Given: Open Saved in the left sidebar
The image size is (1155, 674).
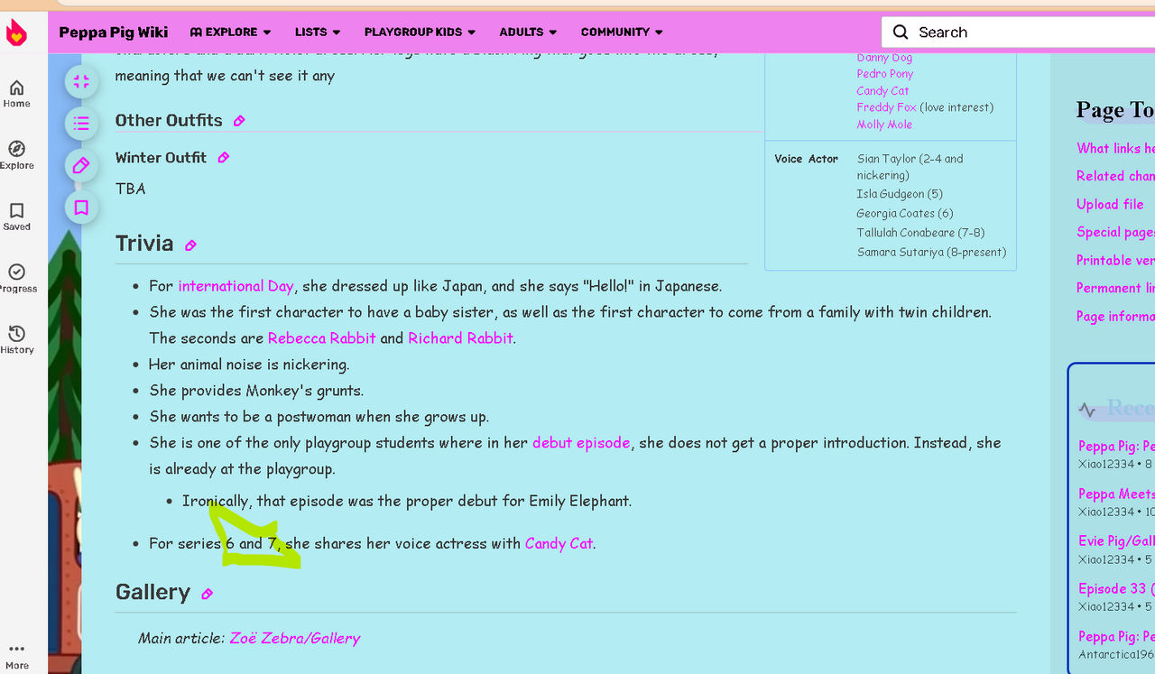Looking at the screenshot, I should click(x=16, y=217).
